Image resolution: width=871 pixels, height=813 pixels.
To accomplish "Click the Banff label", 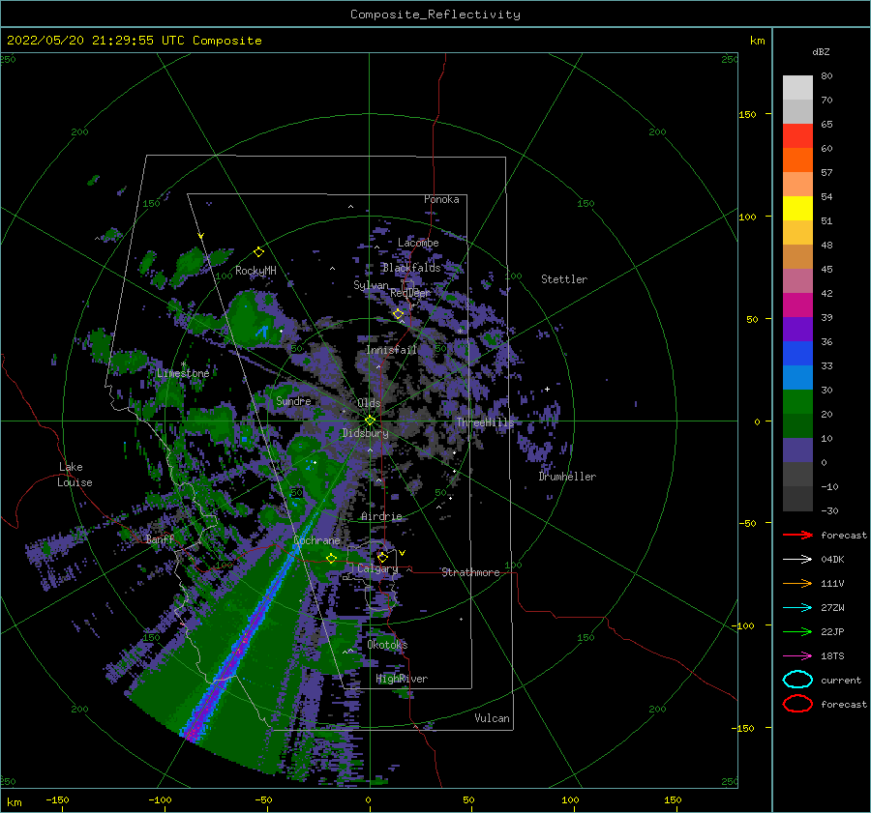I will [160, 539].
